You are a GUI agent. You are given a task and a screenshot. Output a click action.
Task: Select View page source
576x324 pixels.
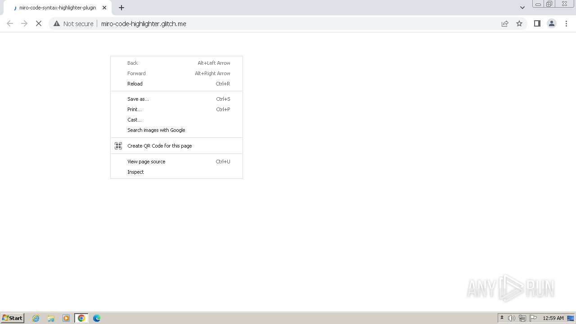point(176,162)
